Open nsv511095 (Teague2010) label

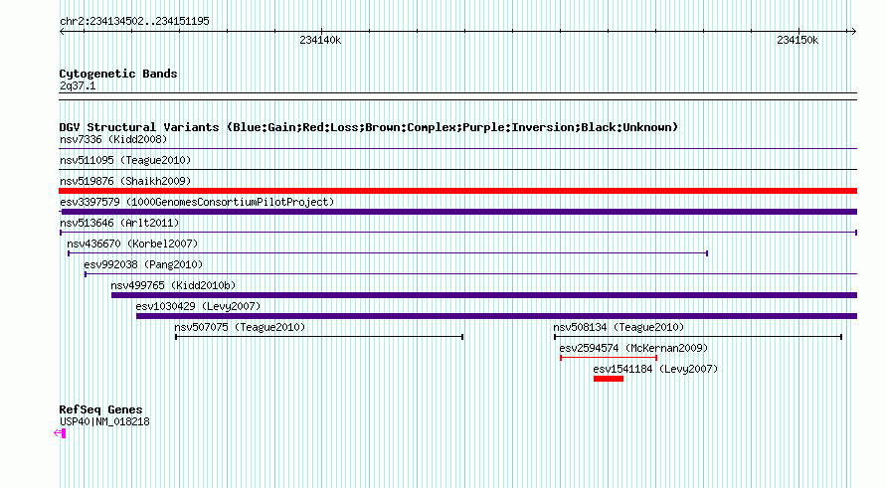coord(125,160)
